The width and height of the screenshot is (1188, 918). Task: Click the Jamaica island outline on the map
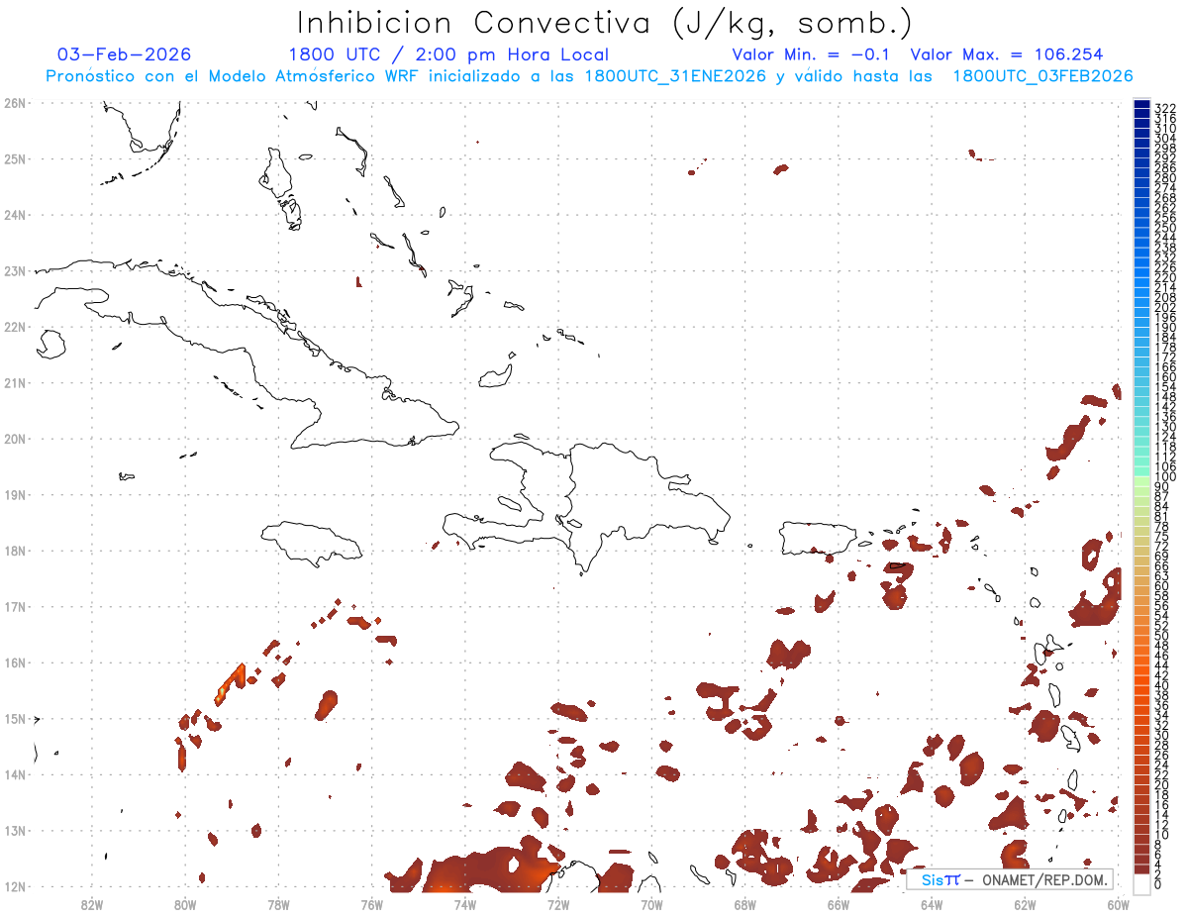tap(313, 543)
